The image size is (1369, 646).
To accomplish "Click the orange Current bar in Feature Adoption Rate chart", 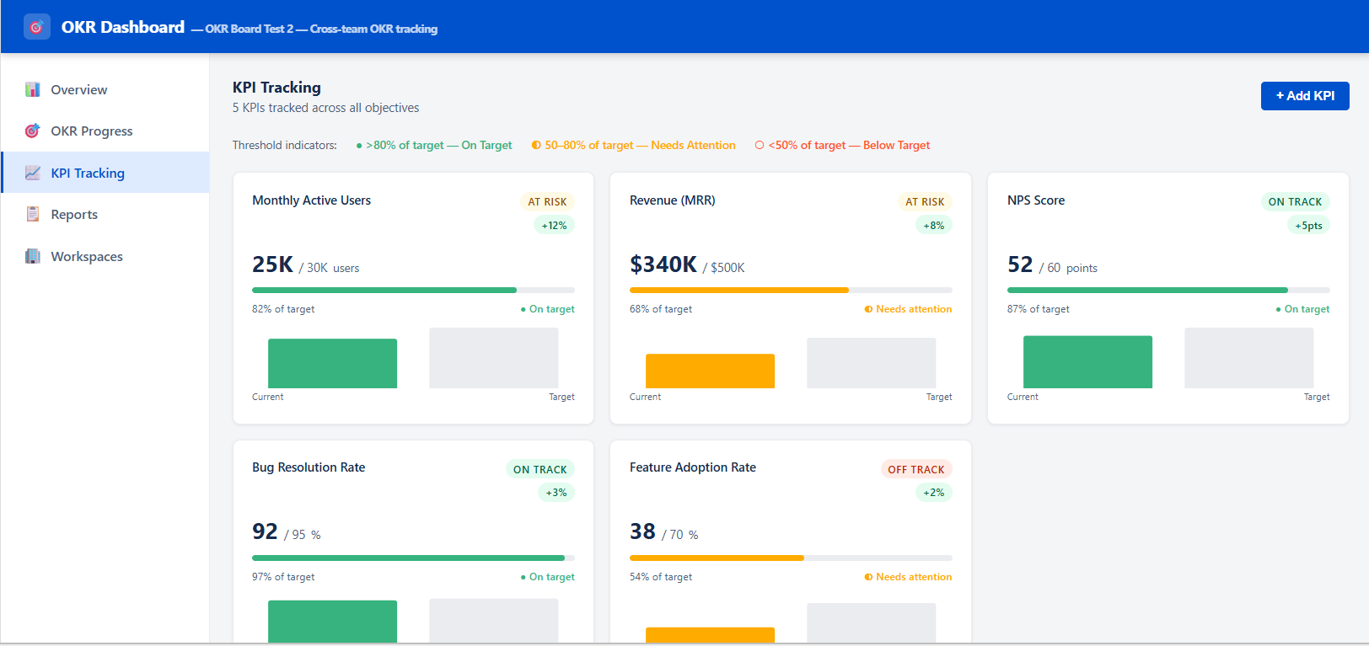I will 710,636.
